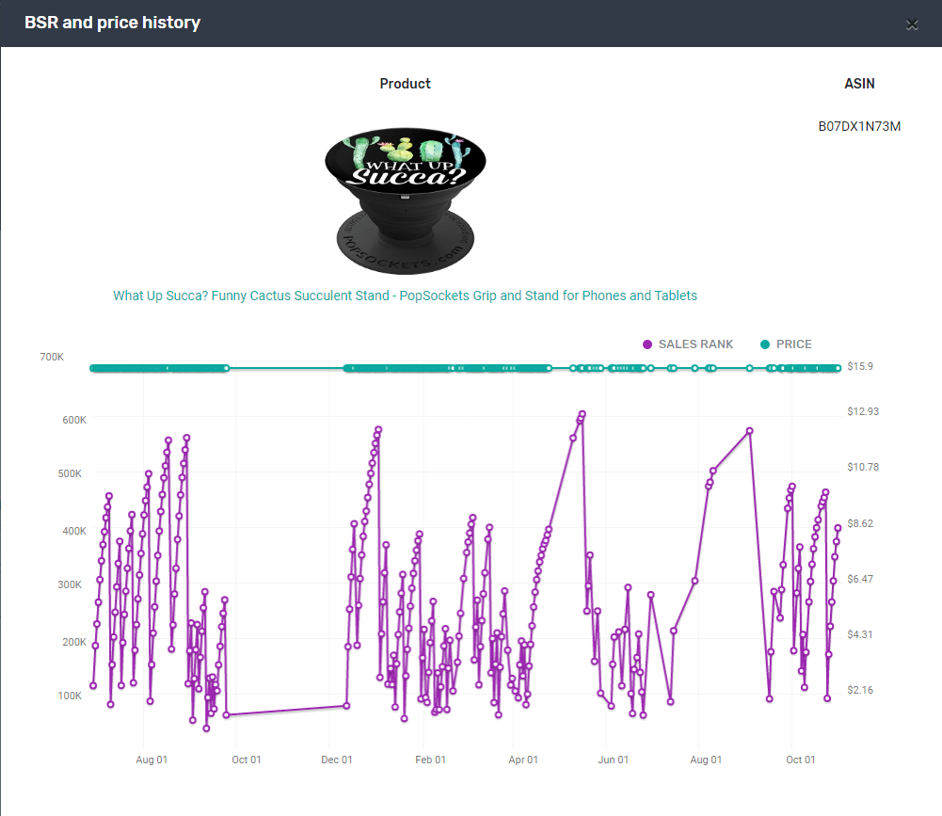942x816 pixels.
Task: Click the ASIN column header
Action: coord(859,83)
